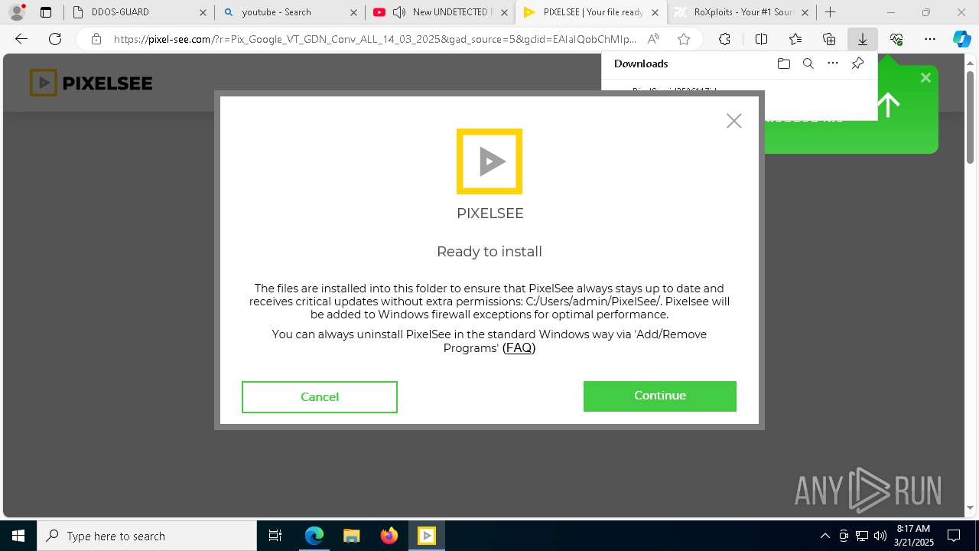Viewport: 979px width, 551px height.
Task: Open Firefox from the taskbar
Action: coord(389,536)
